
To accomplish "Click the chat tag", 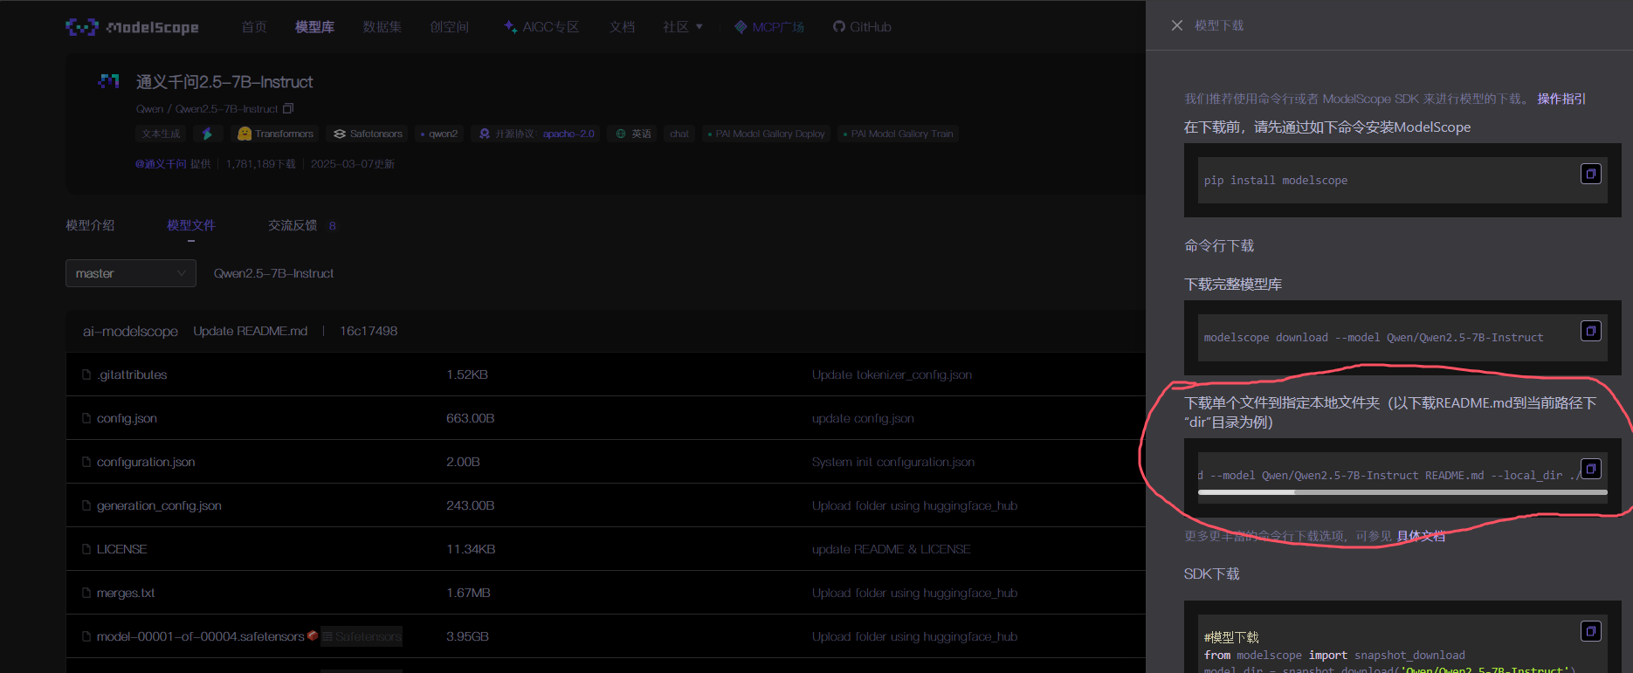I will pos(679,134).
